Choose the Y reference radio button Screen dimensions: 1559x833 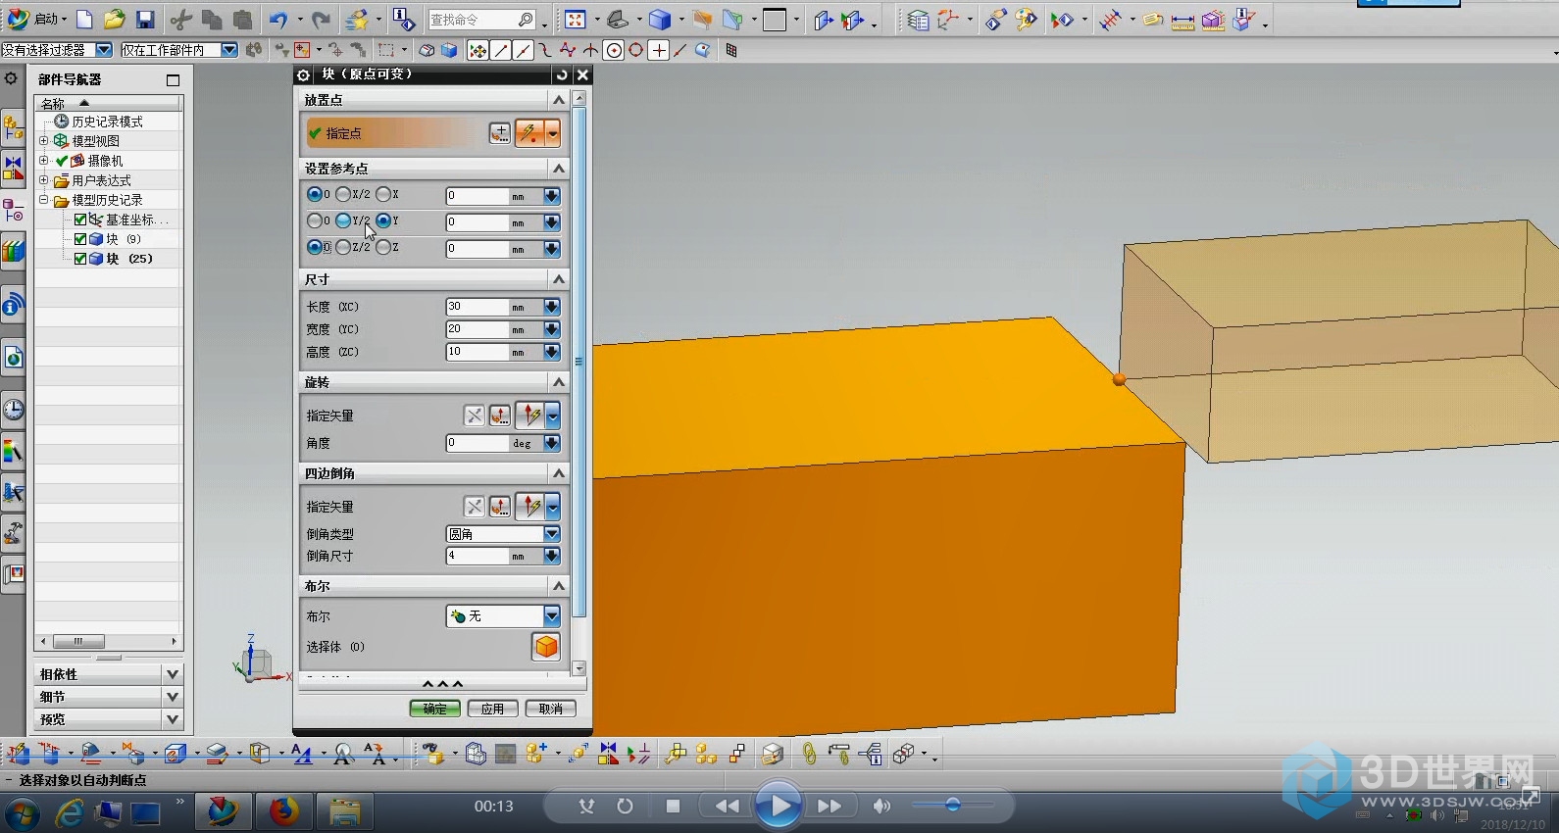[x=383, y=221]
